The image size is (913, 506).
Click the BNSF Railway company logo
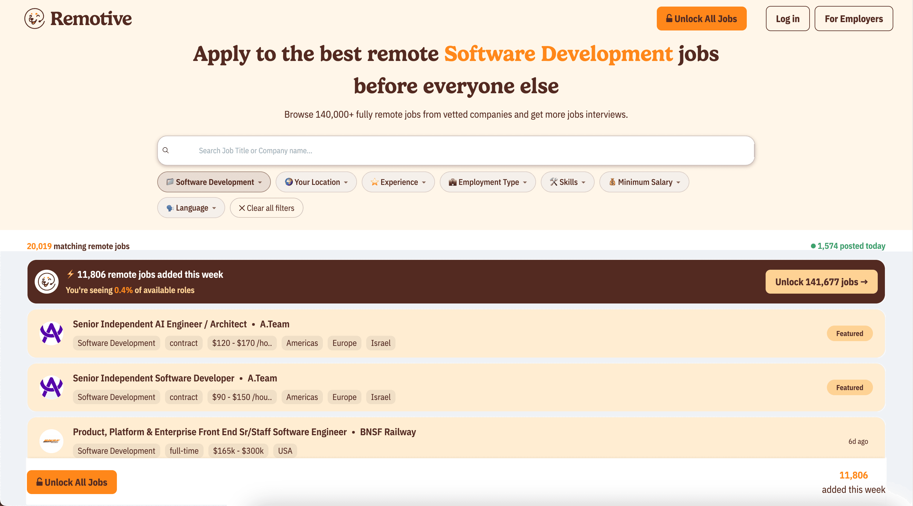(51, 441)
